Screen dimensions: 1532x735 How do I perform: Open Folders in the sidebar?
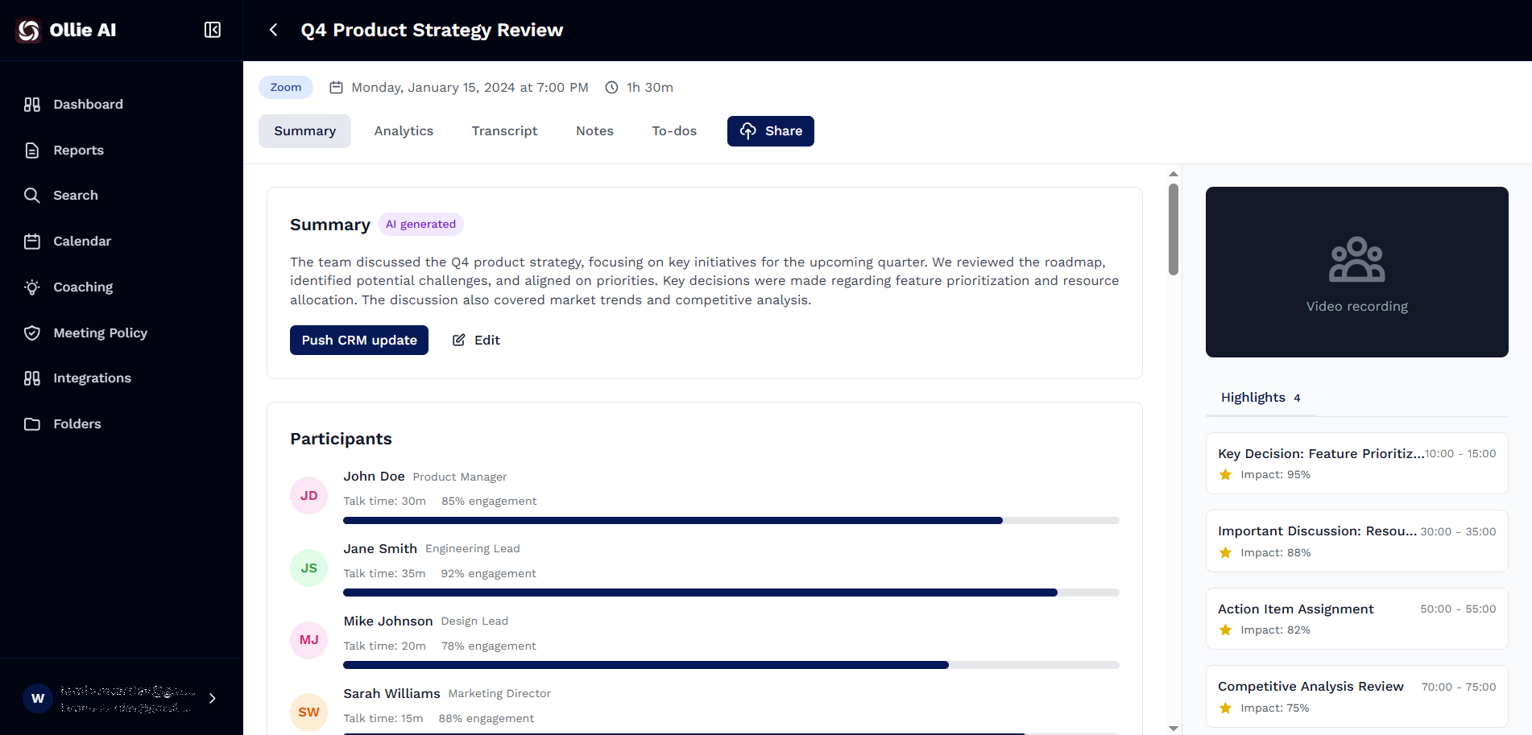77,424
